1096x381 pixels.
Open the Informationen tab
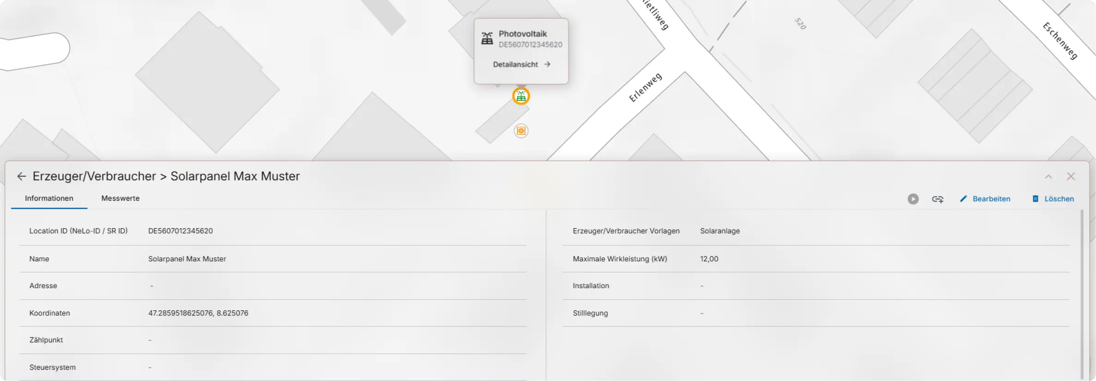coord(49,198)
